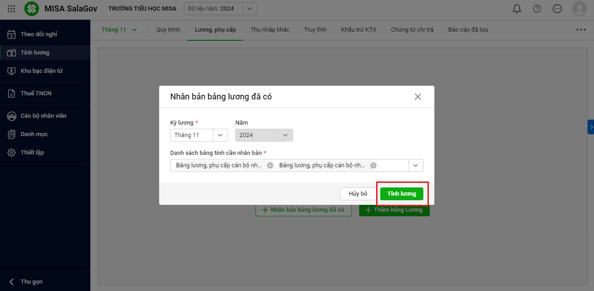Switch to the Thu nhập khác tab

(270, 30)
